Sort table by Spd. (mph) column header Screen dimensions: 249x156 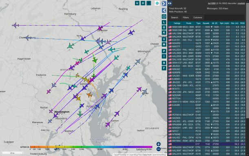(x=225, y=23)
